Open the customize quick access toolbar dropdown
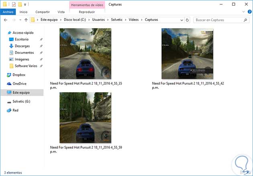This screenshot has width=253, height=176. tap(25, 4)
